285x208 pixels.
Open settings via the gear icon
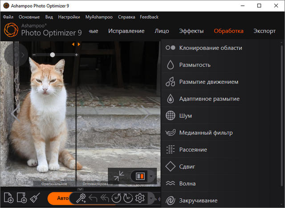coord(140,198)
